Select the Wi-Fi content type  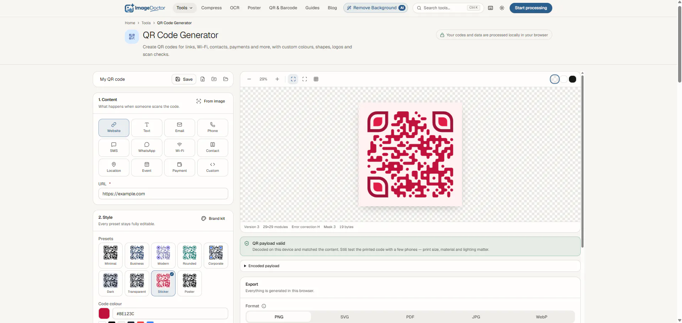(179, 148)
